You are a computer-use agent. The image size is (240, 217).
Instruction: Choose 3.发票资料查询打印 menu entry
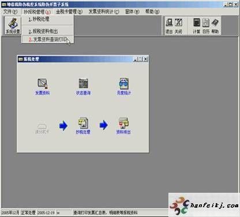click(47, 39)
